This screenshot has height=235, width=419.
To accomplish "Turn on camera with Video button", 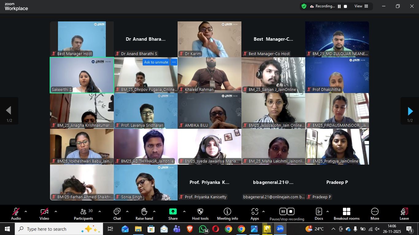I will 44,214.
